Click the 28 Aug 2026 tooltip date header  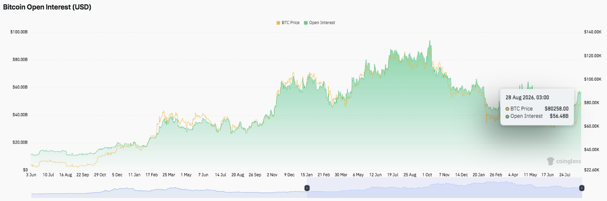click(527, 97)
